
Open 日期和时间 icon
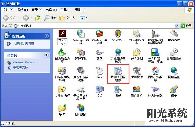point(174,52)
